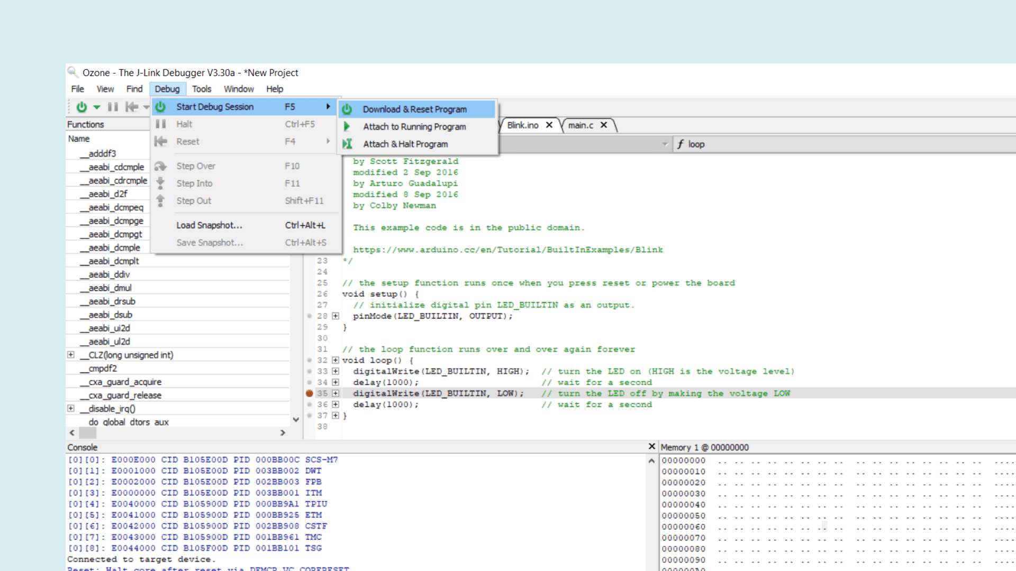Collapse the loop function fold on line 32
1016x571 pixels.
(x=335, y=360)
